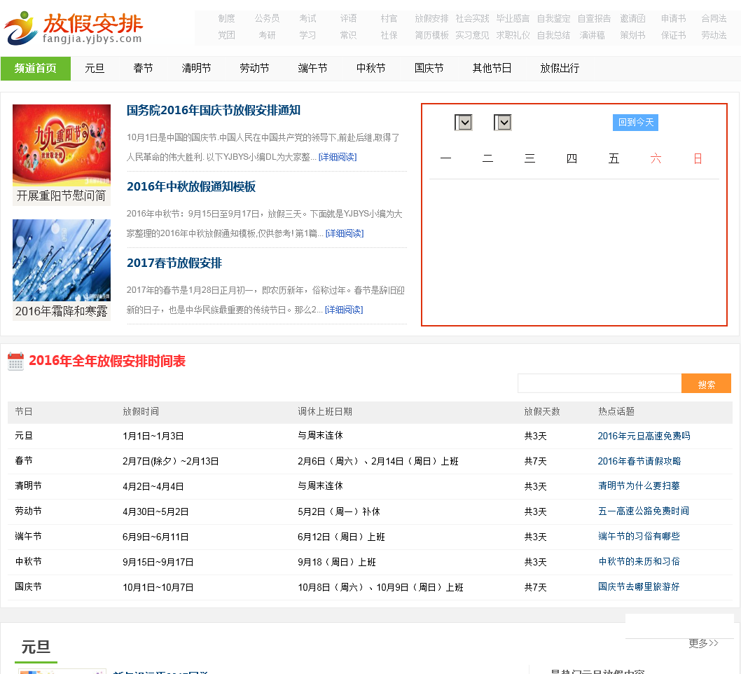Viewport: 741px width, 674px height.
Task: Click top link 保证书
Action: (673, 35)
